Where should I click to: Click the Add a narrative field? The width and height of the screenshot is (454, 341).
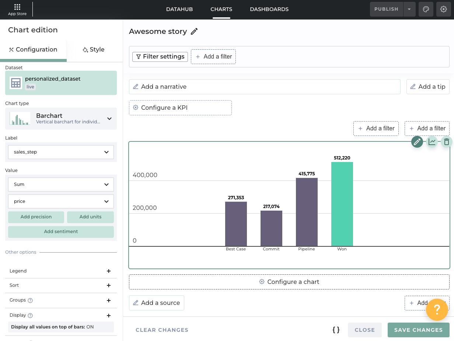tap(264, 87)
